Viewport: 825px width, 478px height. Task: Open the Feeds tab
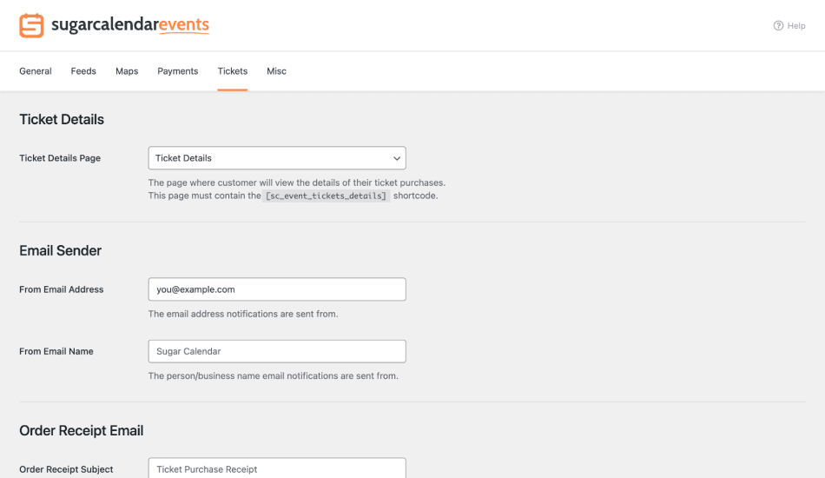click(x=83, y=71)
